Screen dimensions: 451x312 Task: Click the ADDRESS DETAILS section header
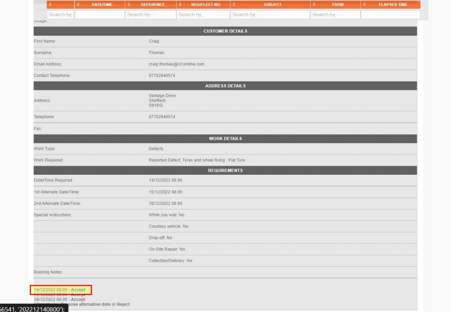pos(225,86)
